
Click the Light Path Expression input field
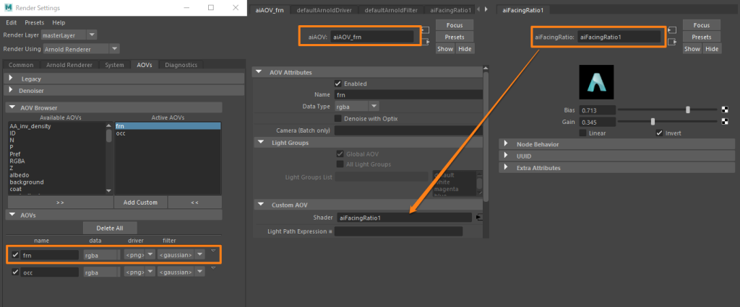pyautogui.click(x=399, y=231)
